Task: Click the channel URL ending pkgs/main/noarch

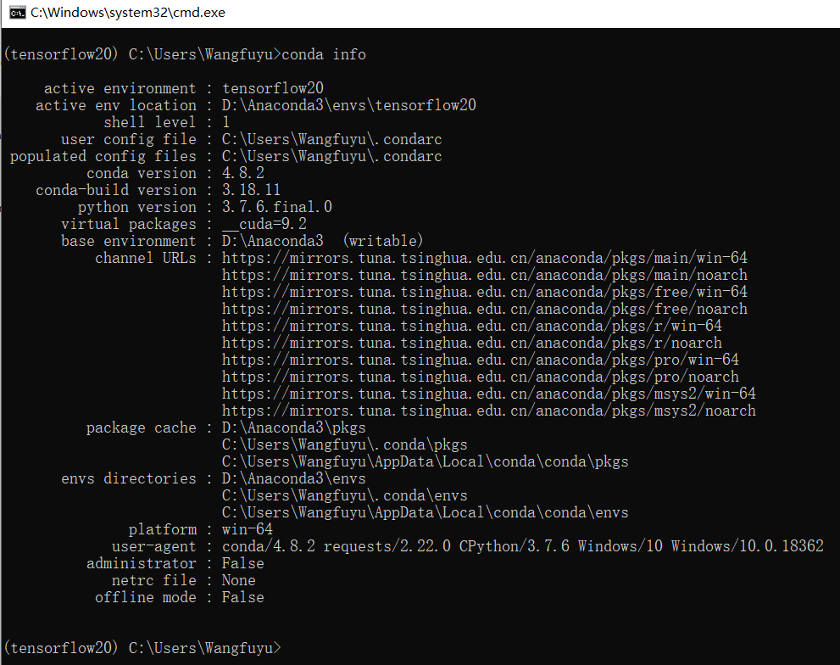Action: pyautogui.click(x=484, y=275)
